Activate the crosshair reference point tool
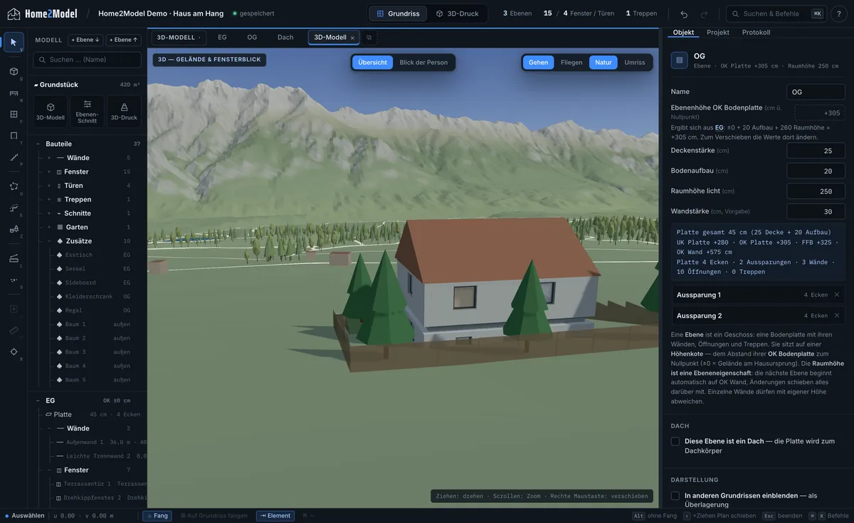Screen dimensions: 854x523 14,352
